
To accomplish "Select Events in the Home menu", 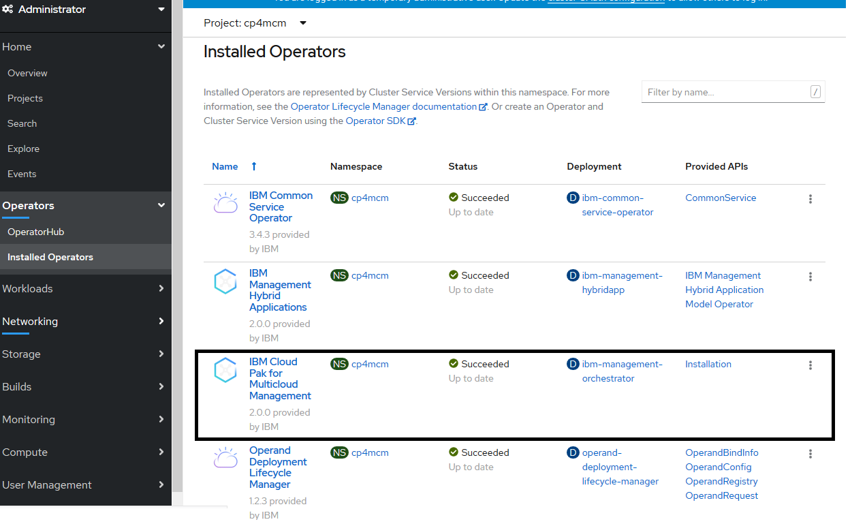I will [22, 173].
